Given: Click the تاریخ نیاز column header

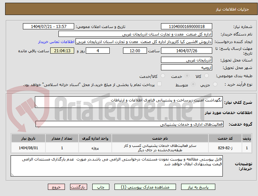Looking at the screenshot, I should [28, 138].
